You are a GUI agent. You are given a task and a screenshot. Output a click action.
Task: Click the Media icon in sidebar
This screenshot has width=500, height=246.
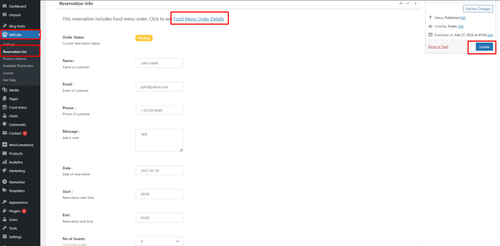point(5,90)
